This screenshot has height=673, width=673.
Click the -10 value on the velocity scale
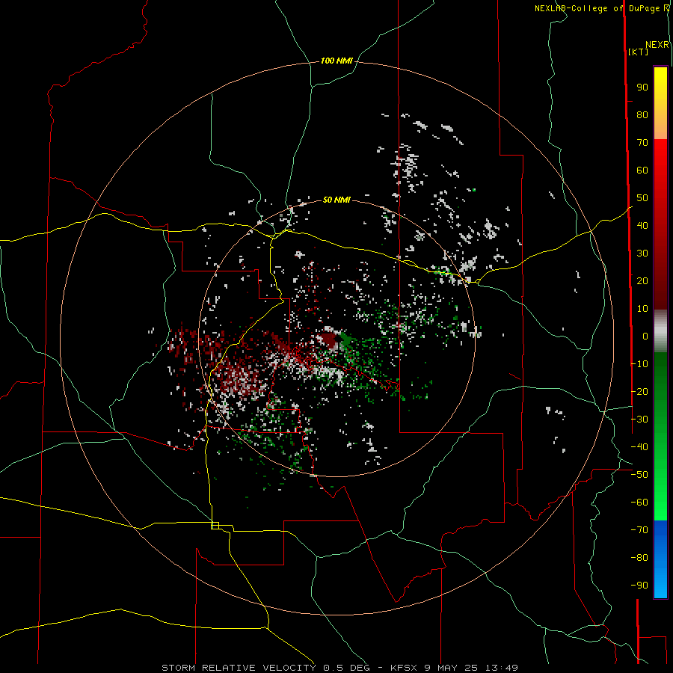click(639, 364)
